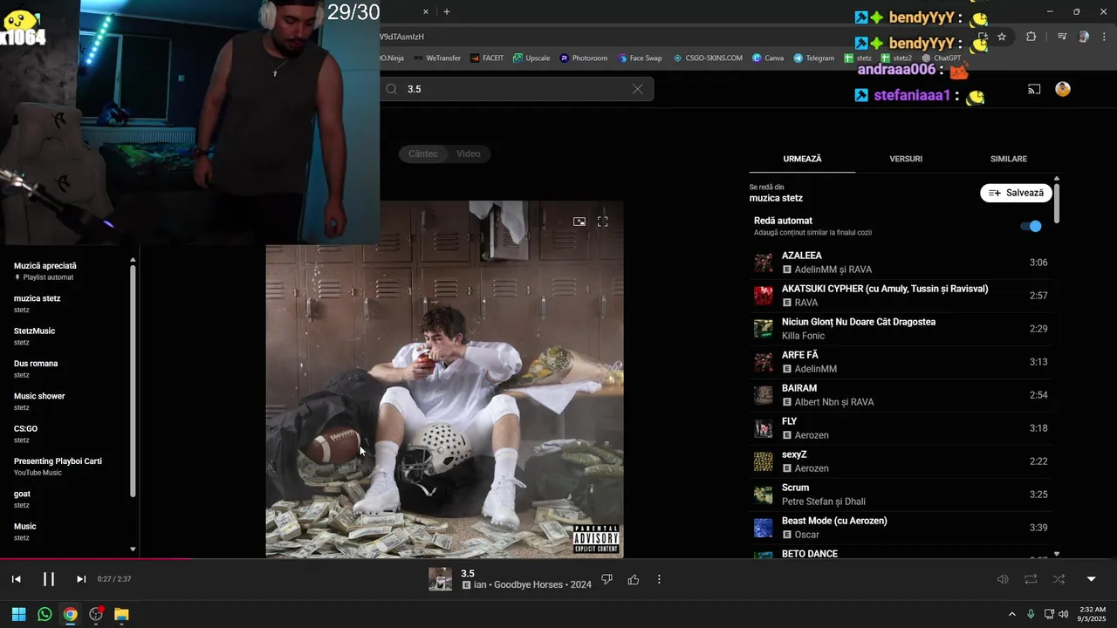This screenshot has height=628, width=1117.
Task: Click the FLY thumbnail in the queue
Action: click(x=764, y=428)
